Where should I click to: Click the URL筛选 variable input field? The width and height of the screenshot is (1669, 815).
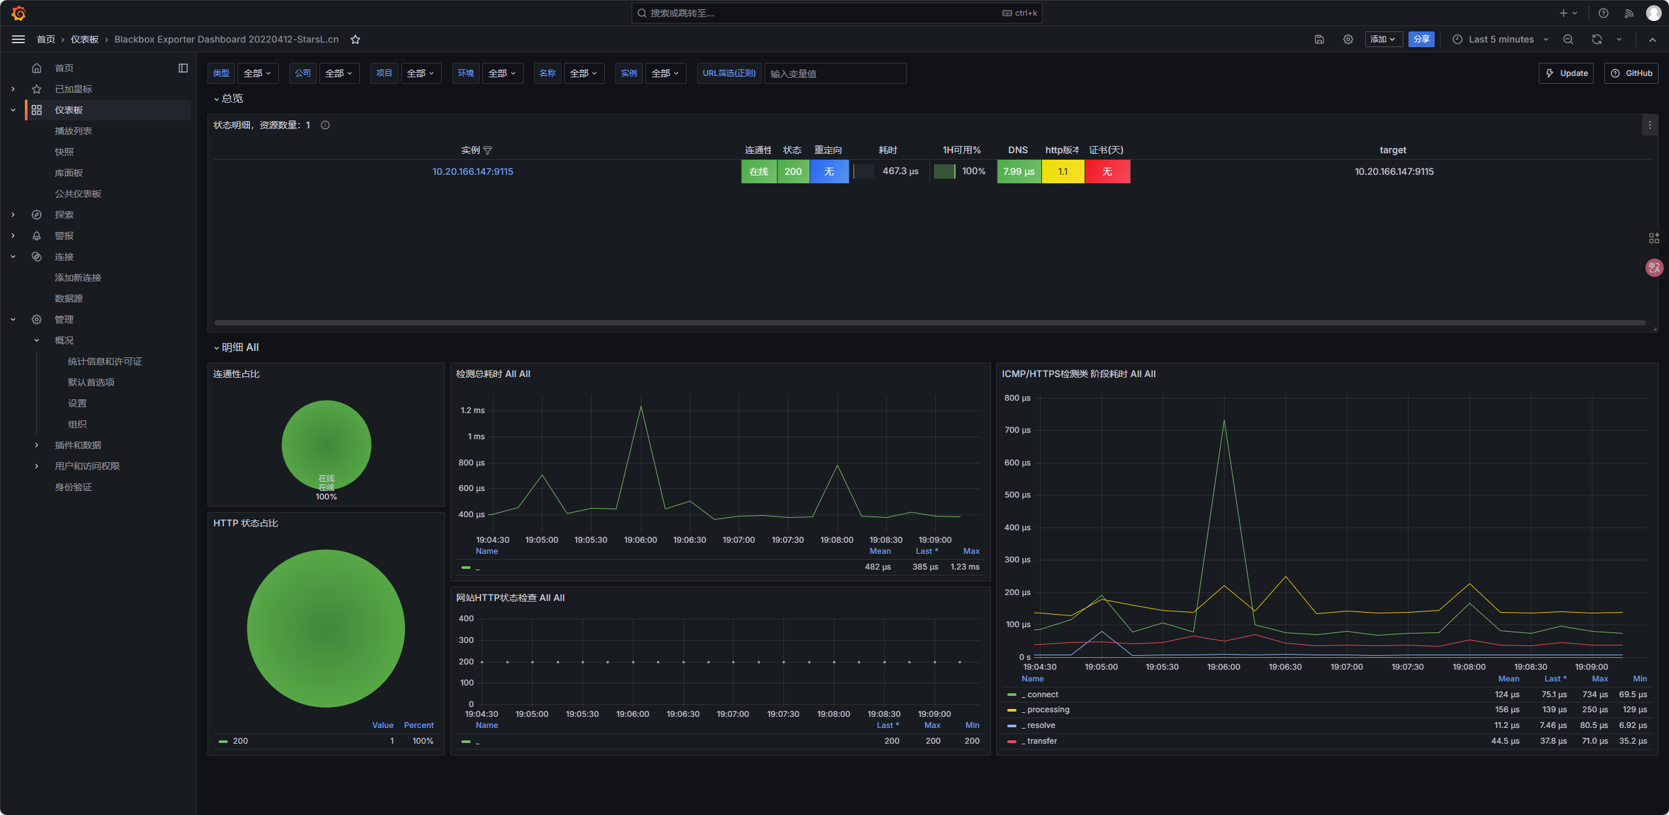pos(834,73)
